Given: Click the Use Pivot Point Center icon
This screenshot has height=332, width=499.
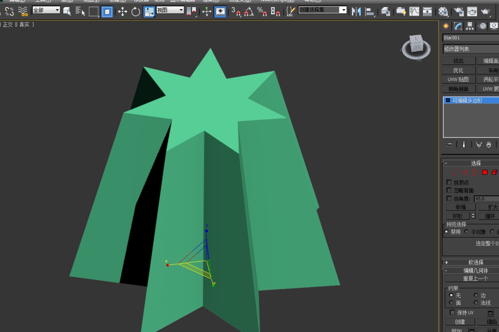Looking at the screenshot, I should (191, 12).
